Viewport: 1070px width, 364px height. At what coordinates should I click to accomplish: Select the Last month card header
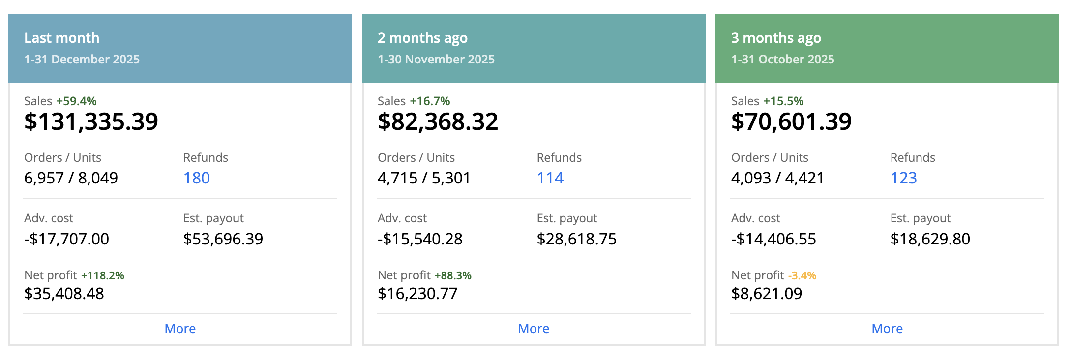coord(180,48)
